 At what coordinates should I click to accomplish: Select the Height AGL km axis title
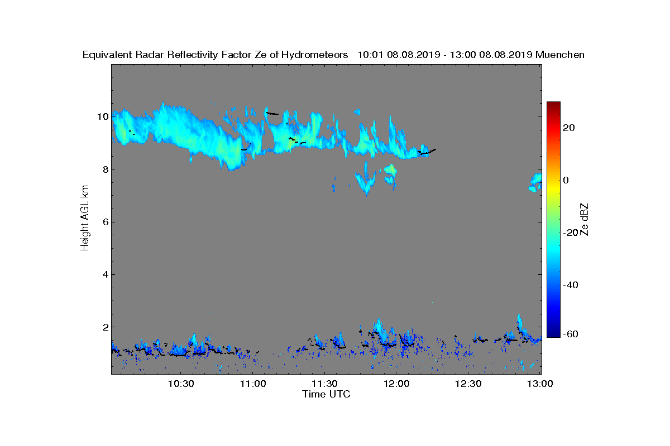(x=85, y=218)
